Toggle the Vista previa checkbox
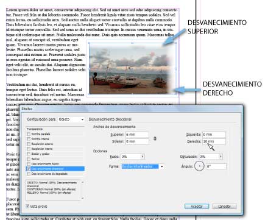The image size is (268, 220). click(27, 207)
